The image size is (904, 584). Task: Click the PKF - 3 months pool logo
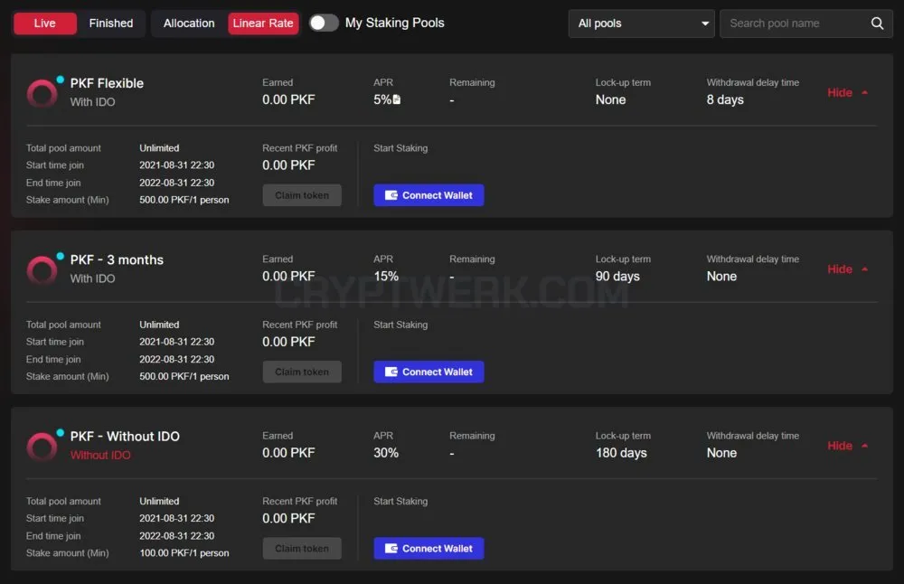(42, 269)
